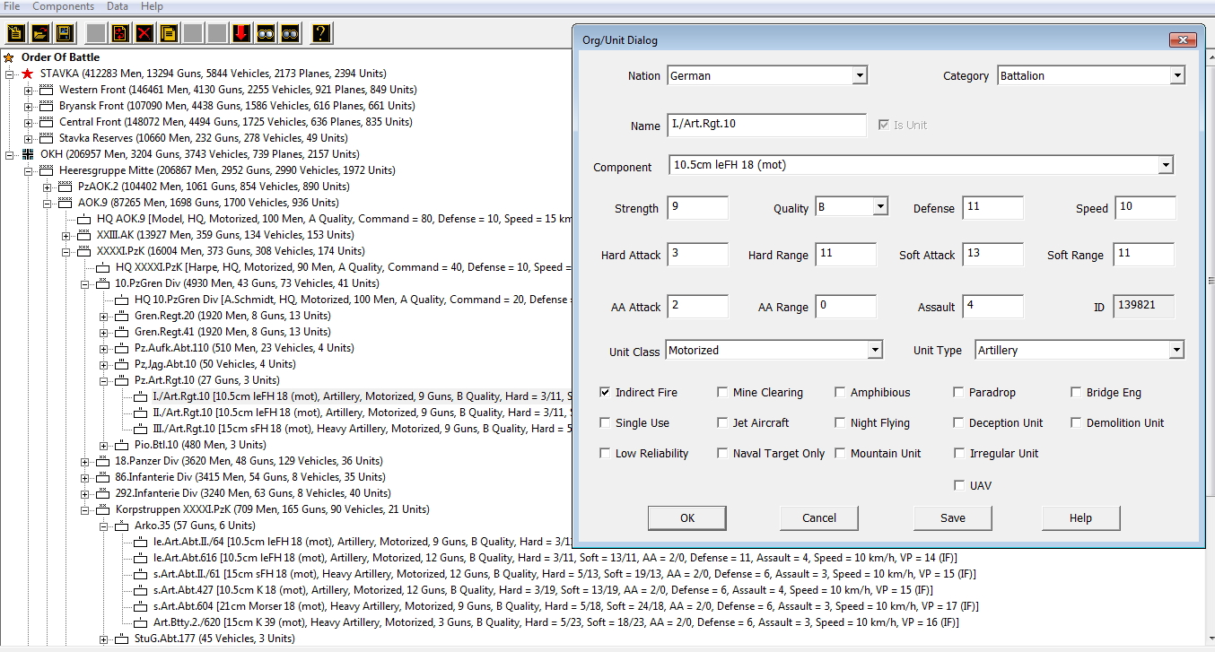Open the Components menu
This screenshot has height=652, width=1215.
click(63, 6)
